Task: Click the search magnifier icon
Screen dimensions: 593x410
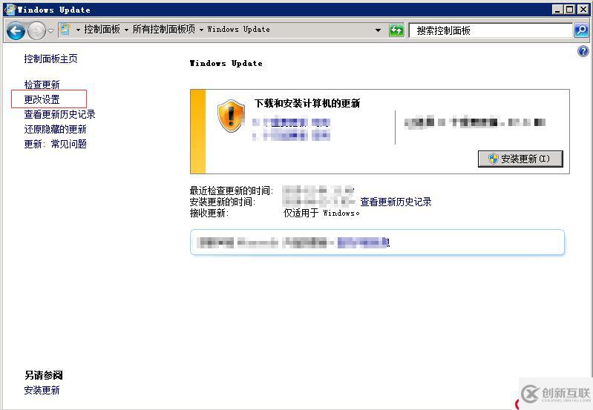Action: (x=581, y=30)
